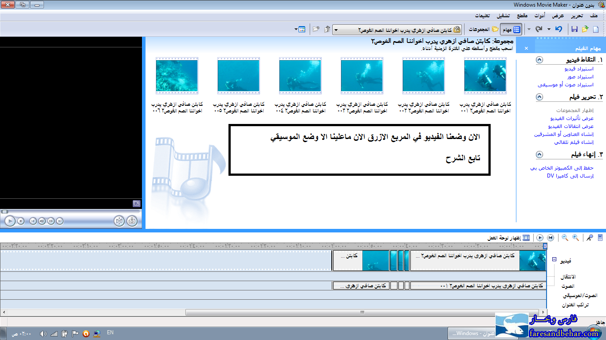The width and height of the screenshot is (606, 340).
Task: Open the collection name dropdown in the toolbar
Action: click(336, 30)
